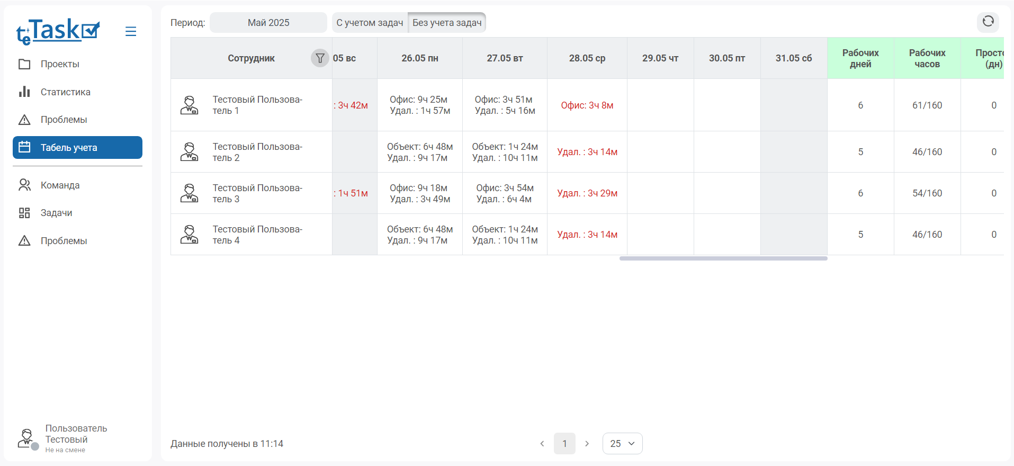Switch to Без учета задач mode
Viewport: 1014px width, 466px height.
[x=447, y=23]
